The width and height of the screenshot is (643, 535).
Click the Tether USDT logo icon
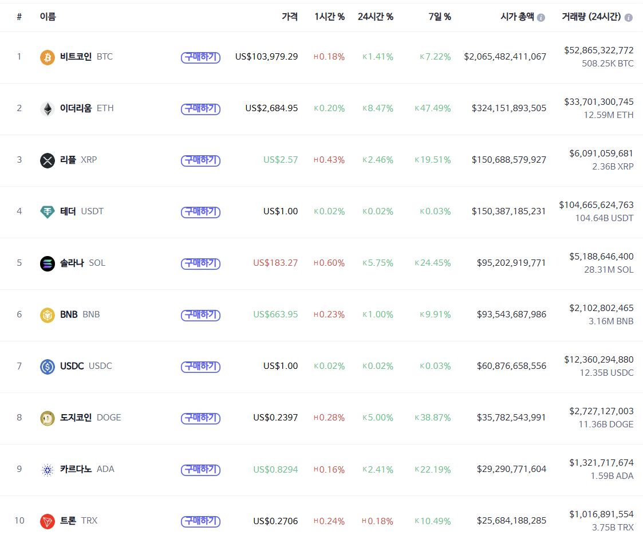pos(48,211)
